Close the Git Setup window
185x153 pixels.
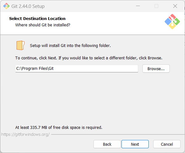(175, 6)
